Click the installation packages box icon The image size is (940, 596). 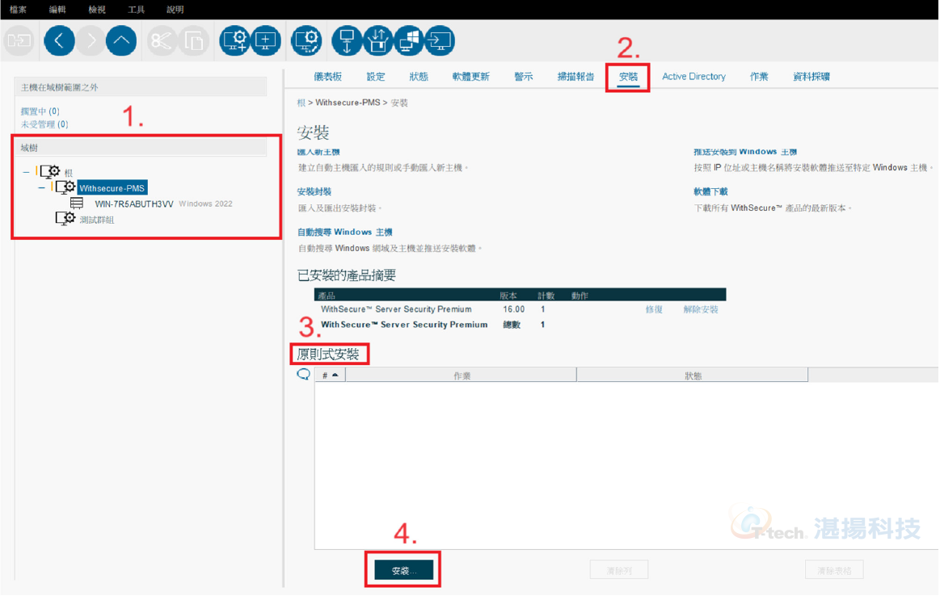(378, 40)
